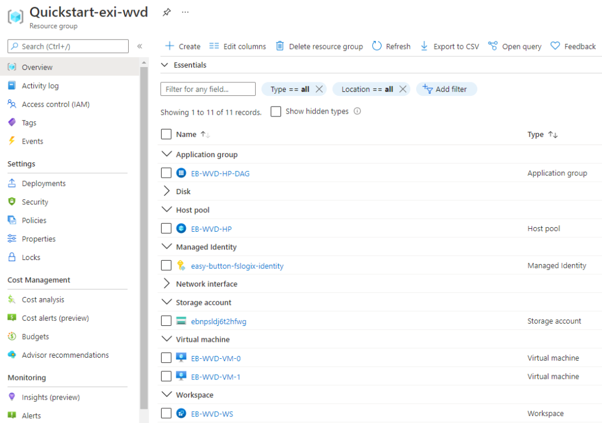The width and height of the screenshot is (602, 423).
Task: Collapse the Storage account group
Action: 166,302
